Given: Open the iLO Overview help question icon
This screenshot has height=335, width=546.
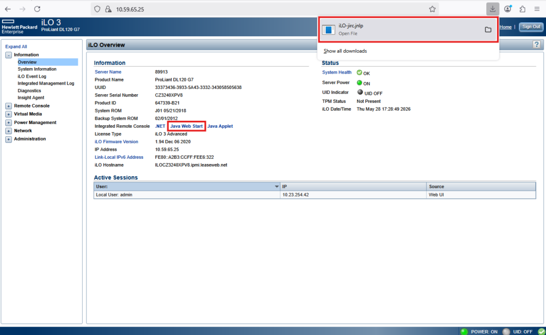Looking at the screenshot, I should click(536, 45).
